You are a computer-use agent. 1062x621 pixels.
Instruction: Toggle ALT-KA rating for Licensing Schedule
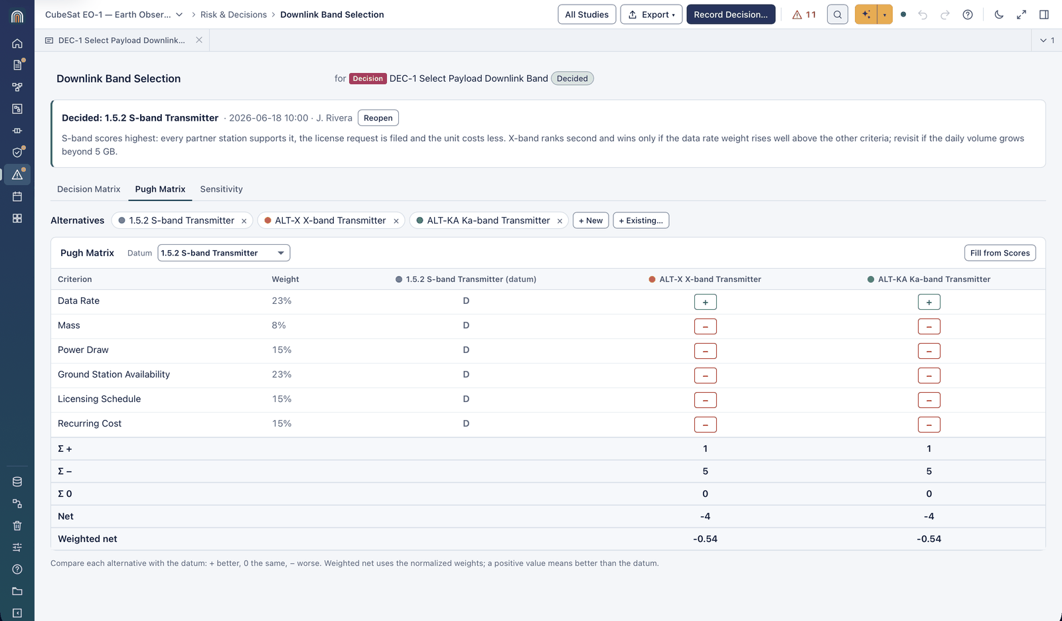[929, 400]
